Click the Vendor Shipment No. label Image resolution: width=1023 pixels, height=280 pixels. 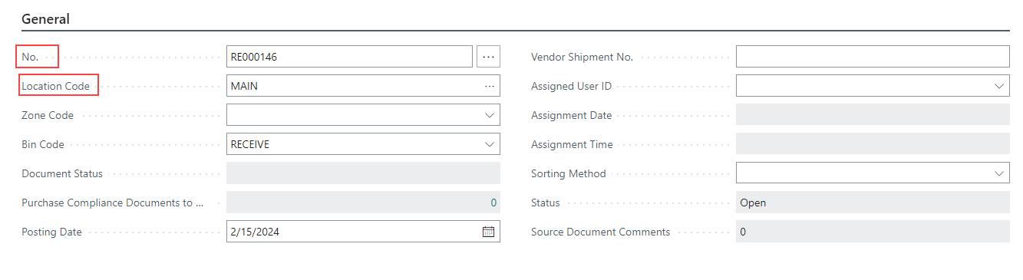click(582, 57)
